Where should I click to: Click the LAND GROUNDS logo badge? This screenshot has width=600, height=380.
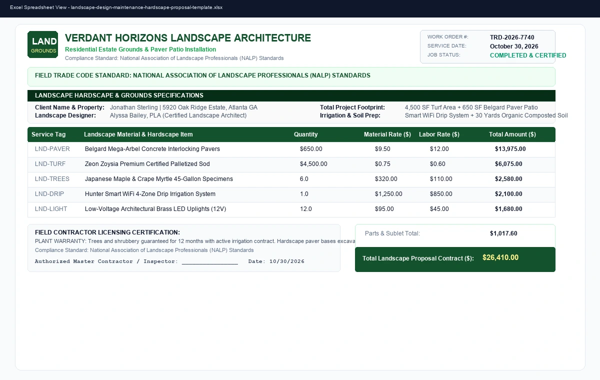[x=42, y=44]
